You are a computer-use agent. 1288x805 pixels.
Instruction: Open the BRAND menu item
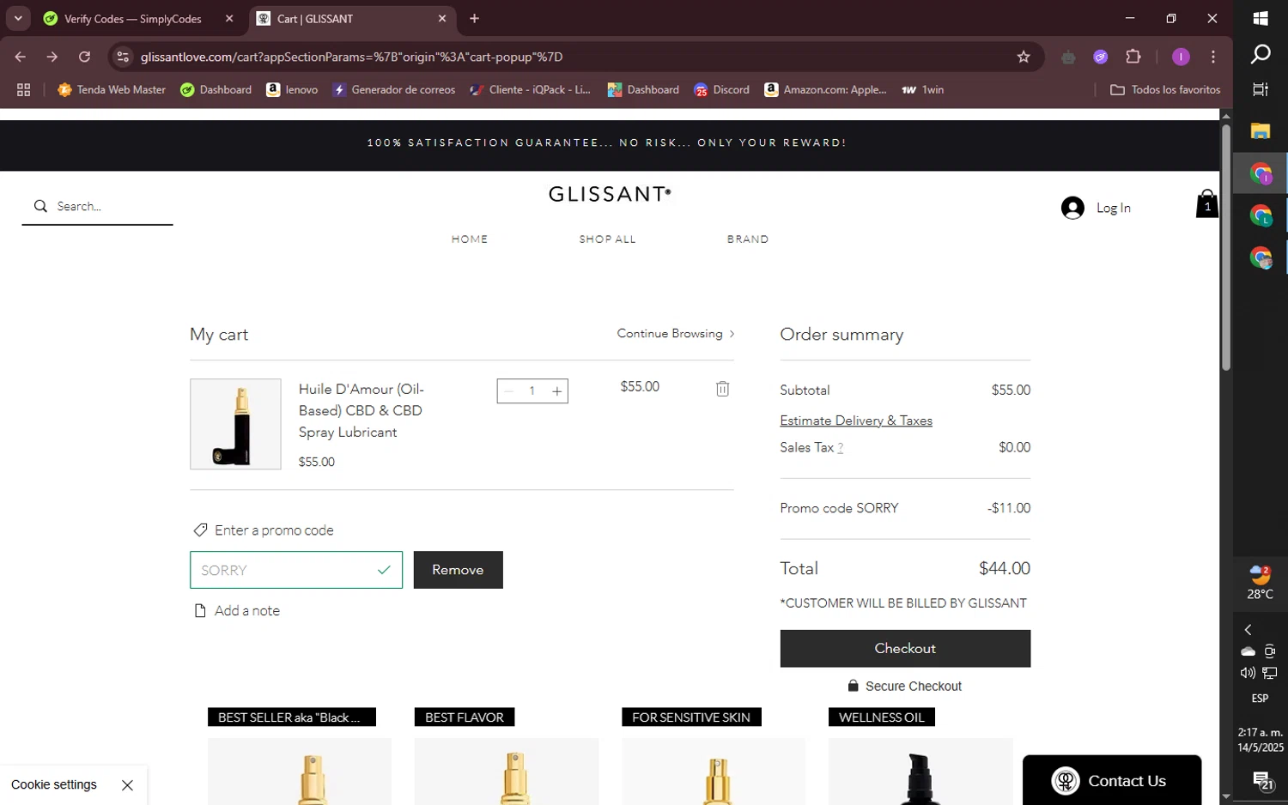click(x=748, y=239)
